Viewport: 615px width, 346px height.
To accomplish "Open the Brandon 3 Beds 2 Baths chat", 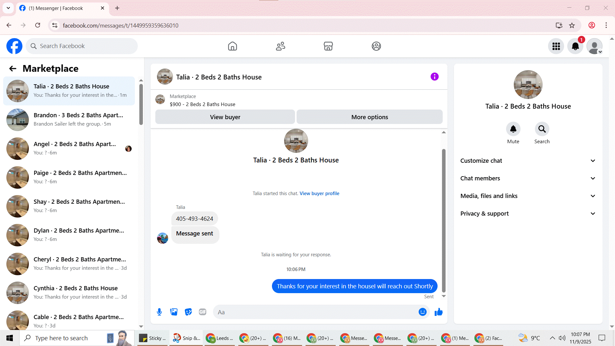I will [69, 120].
